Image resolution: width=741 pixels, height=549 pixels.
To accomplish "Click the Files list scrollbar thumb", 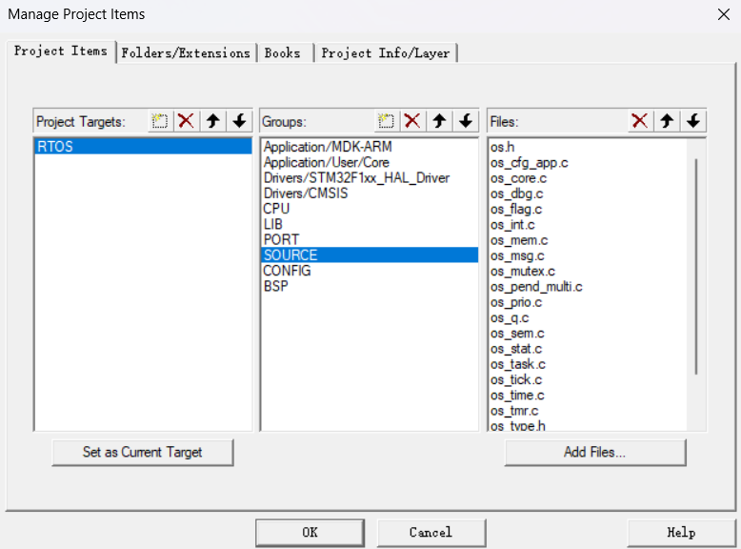I will [696, 267].
